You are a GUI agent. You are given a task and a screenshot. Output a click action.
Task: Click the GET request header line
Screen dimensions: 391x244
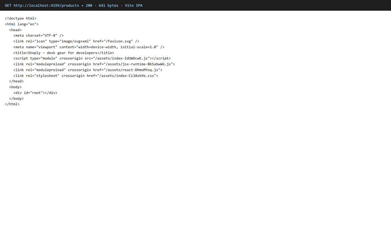tap(73, 5)
